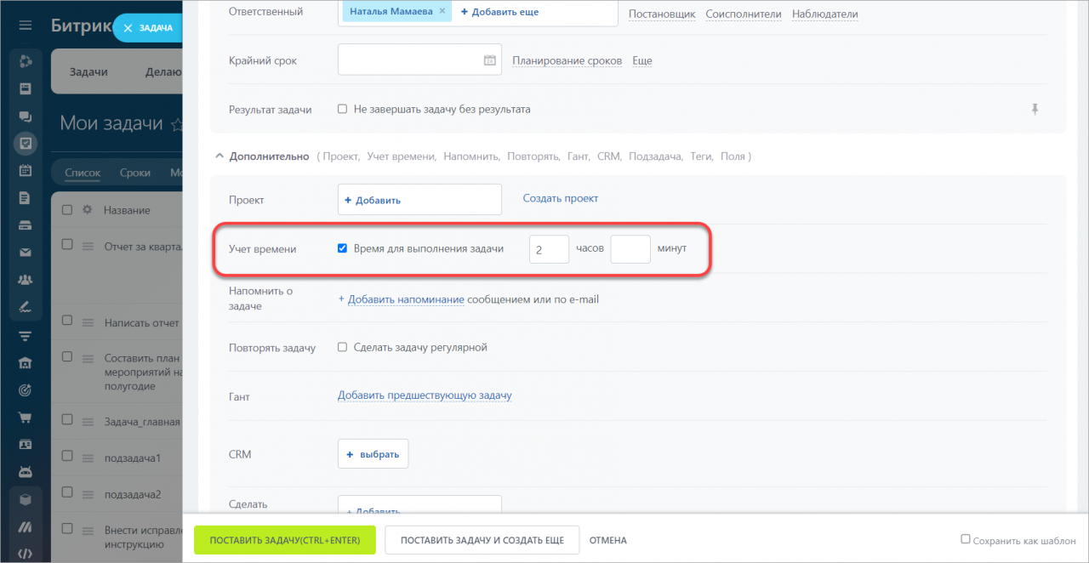Show the Постановщик field
Screen dimensions: 1089x563
(662, 14)
